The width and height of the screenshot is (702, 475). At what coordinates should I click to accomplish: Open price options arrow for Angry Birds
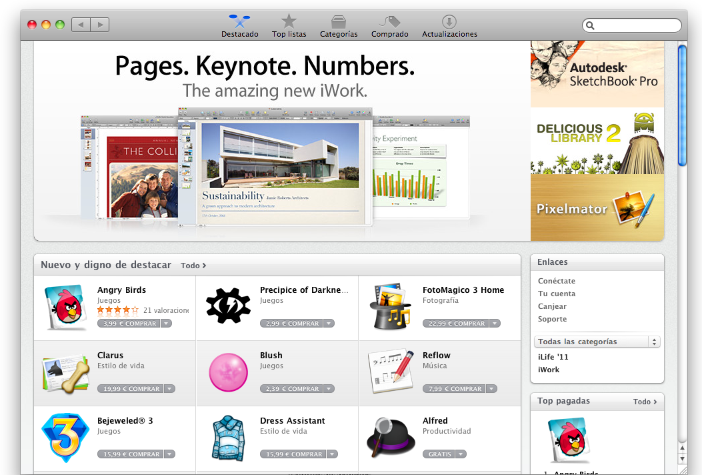coord(166,323)
